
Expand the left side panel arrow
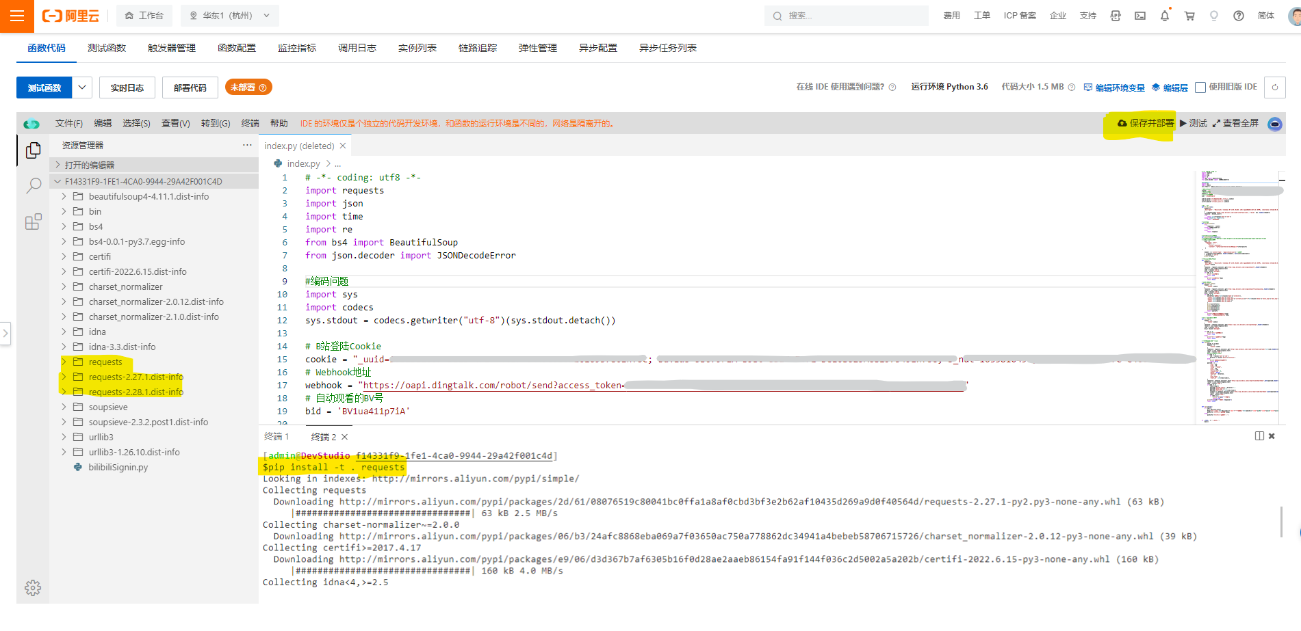pyautogui.click(x=5, y=334)
